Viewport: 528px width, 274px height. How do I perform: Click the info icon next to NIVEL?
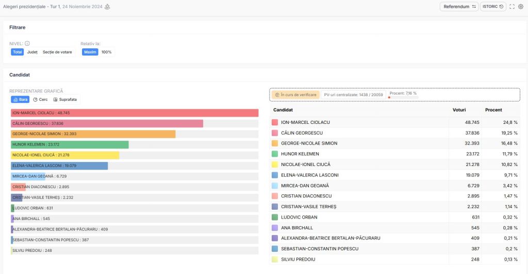[x=27, y=44]
